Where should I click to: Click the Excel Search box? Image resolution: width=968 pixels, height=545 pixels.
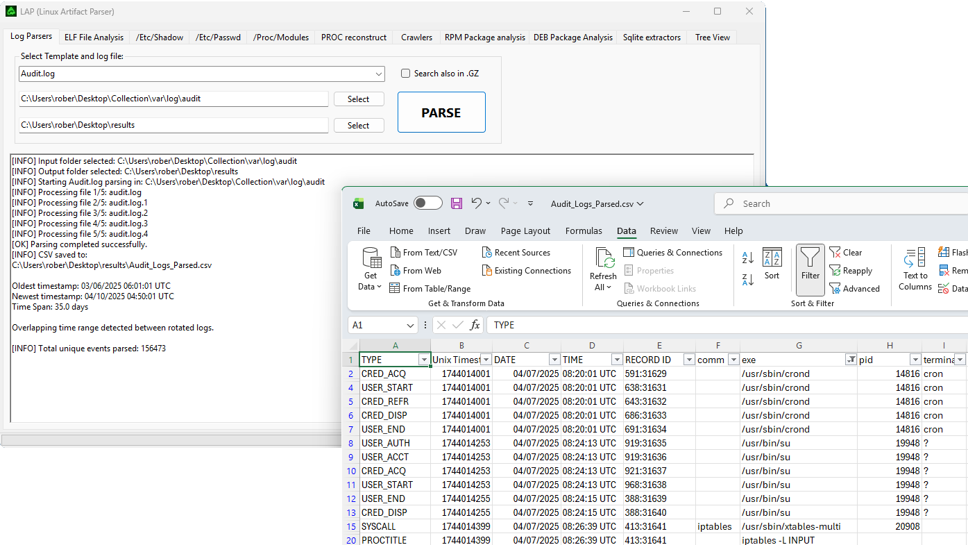point(840,203)
